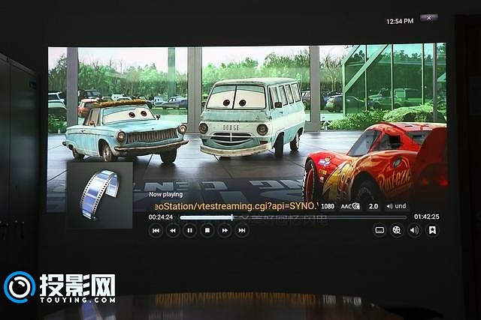Click the 12:54 PM clock
The height and width of the screenshot is (320, 481).
[399, 22]
